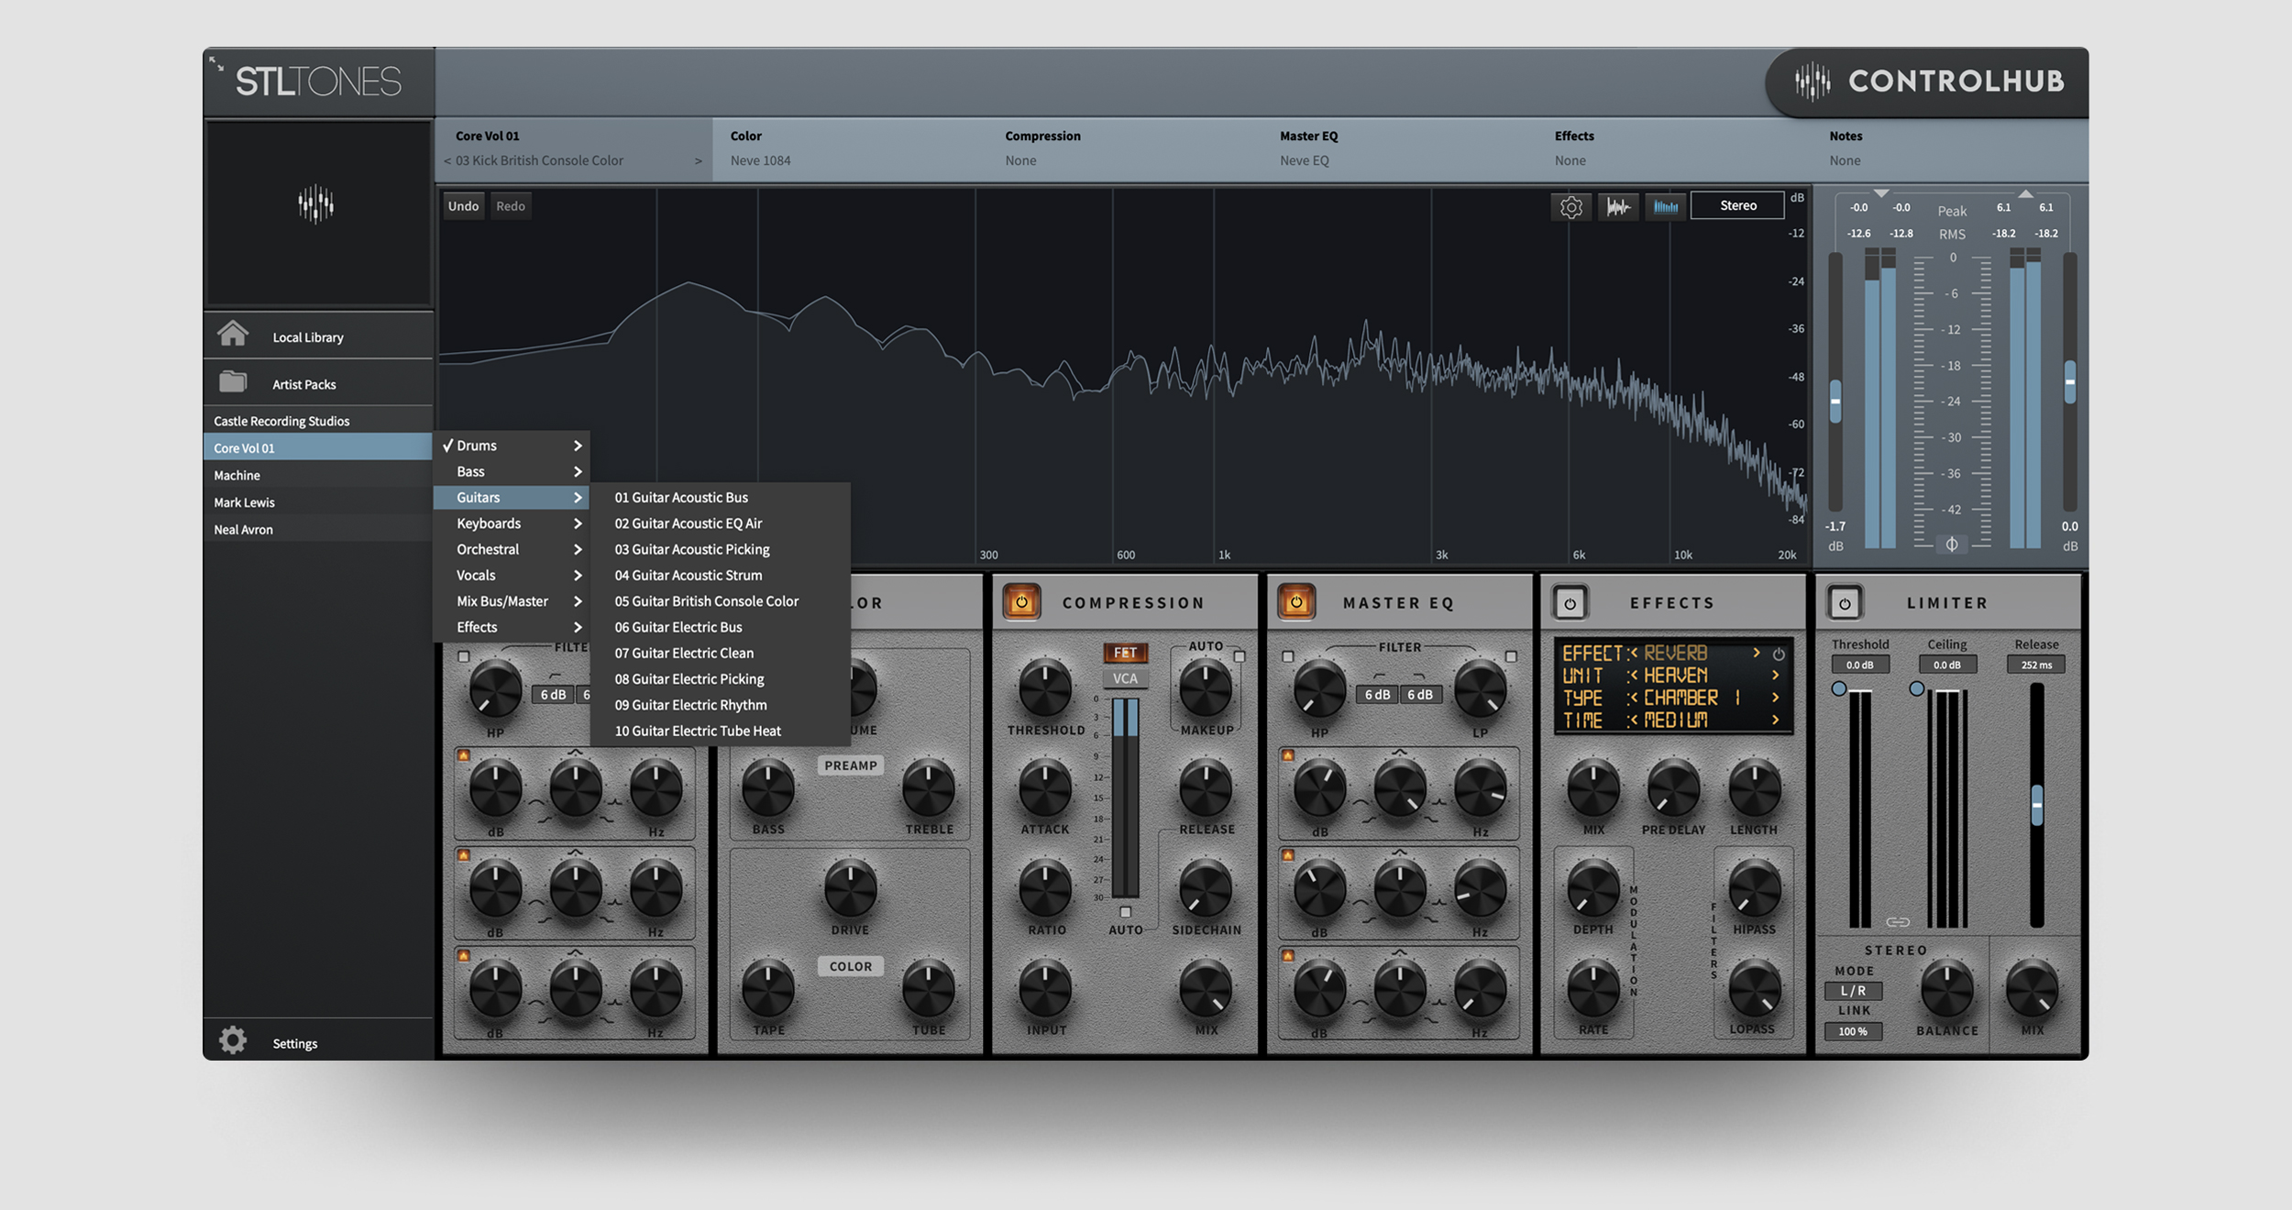Expand the Orchestral submenu arrow
The height and width of the screenshot is (1210, 2292).
point(578,549)
